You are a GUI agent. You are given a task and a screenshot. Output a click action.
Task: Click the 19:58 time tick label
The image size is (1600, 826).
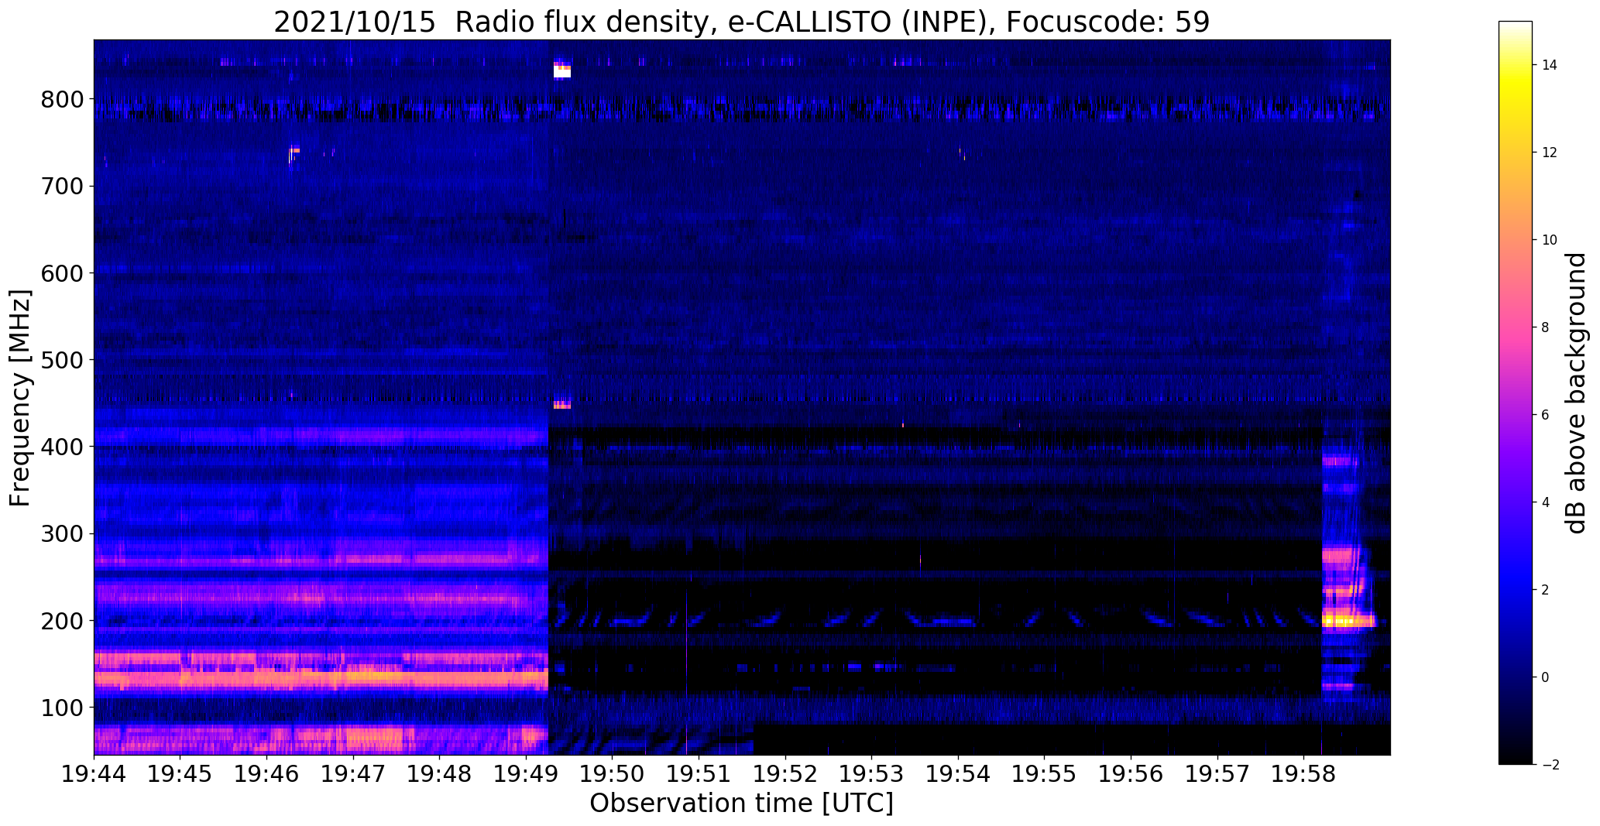[1303, 774]
